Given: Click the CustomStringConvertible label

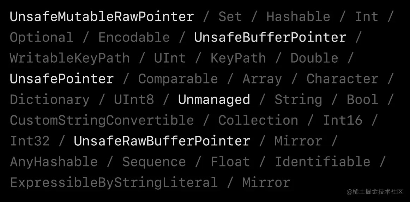Looking at the screenshot, I should pyautogui.click(x=102, y=120).
